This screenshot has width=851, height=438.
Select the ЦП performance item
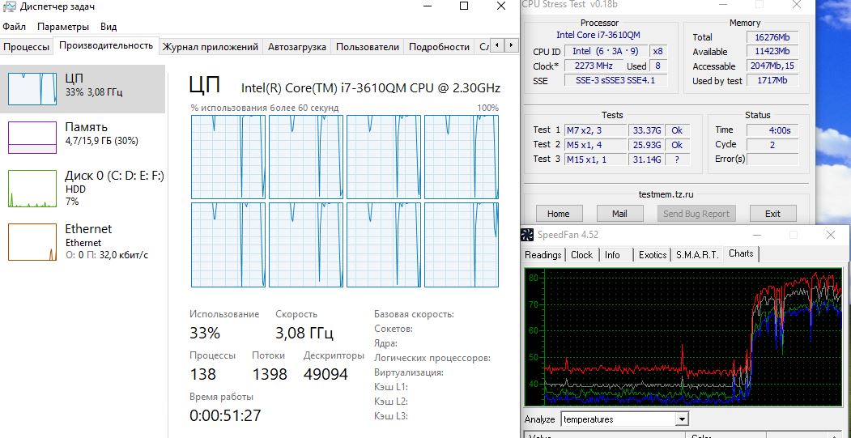click(x=83, y=89)
